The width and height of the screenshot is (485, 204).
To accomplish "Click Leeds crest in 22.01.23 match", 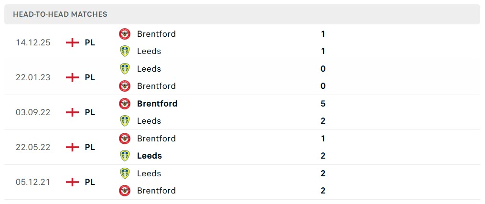I will [125, 69].
